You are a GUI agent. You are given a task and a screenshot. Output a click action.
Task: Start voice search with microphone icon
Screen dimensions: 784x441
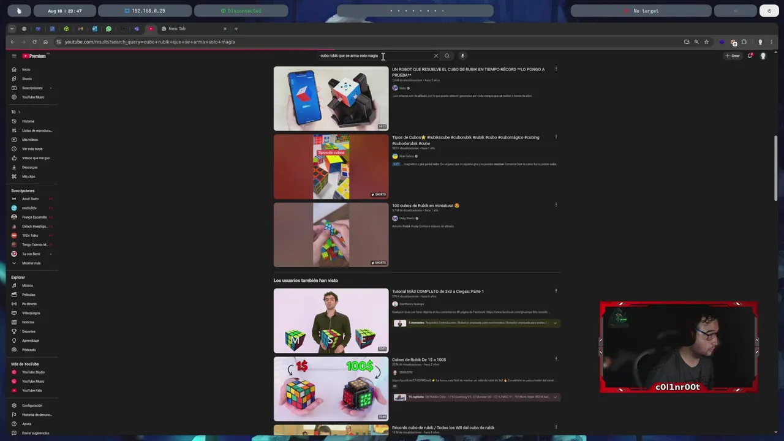[x=463, y=56]
